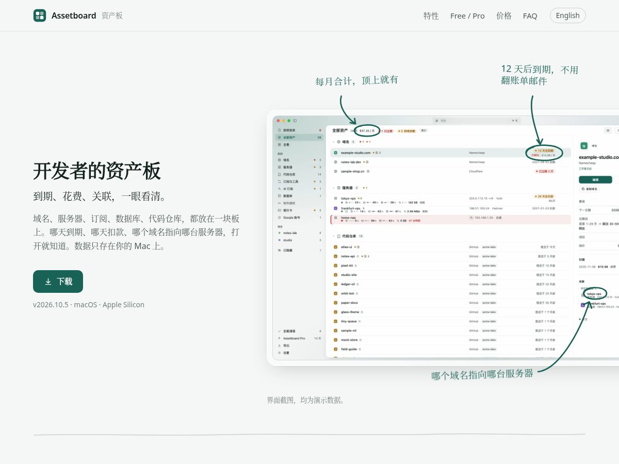Select the notes-lab project in sidebar
Screen dimensions: 619x464
[x=299, y=233]
